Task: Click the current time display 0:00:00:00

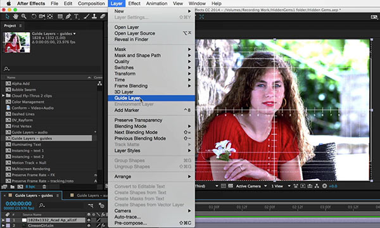Action: [18, 203]
